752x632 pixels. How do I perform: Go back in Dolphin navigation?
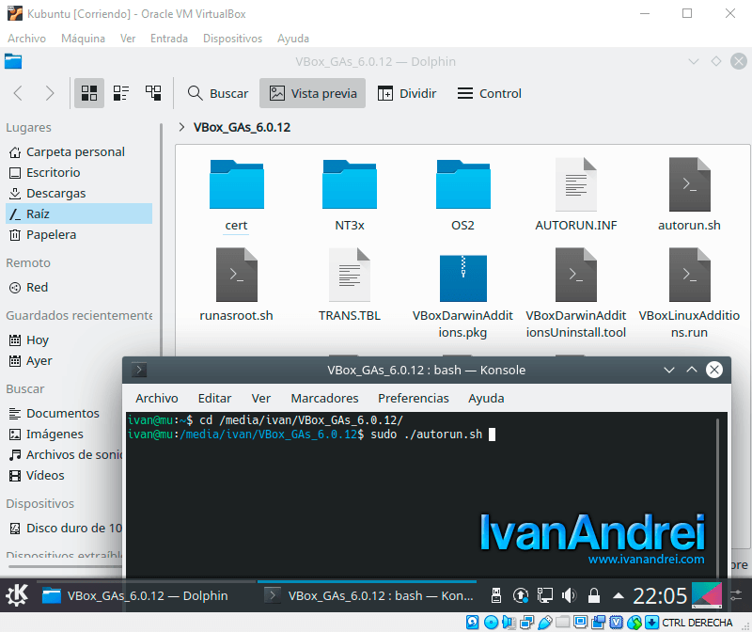19,93
